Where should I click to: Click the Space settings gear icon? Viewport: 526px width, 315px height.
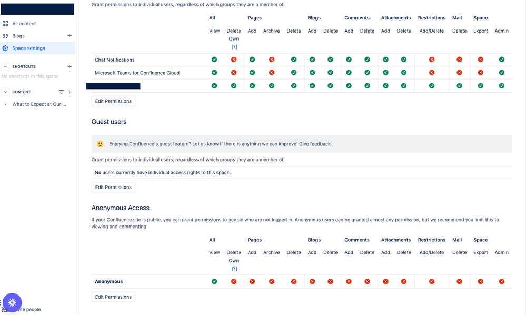point(5,48)
